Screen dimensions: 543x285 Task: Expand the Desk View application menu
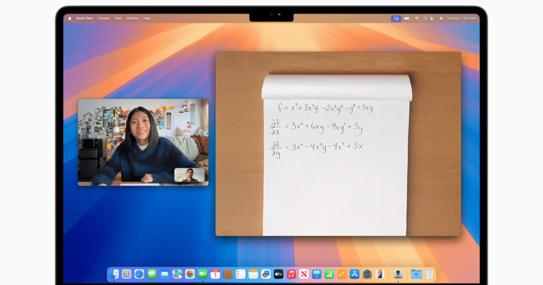[x=84, y=18]
